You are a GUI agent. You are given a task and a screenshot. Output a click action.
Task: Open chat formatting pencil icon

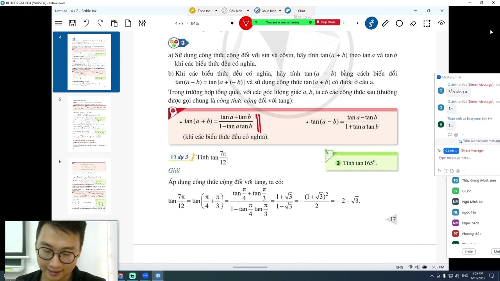pyautogui.click(x=439, y=171)
